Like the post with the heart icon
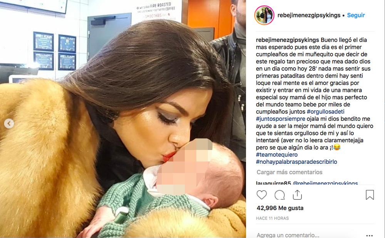This screenshot has height=238, width=385. (261, 195)
